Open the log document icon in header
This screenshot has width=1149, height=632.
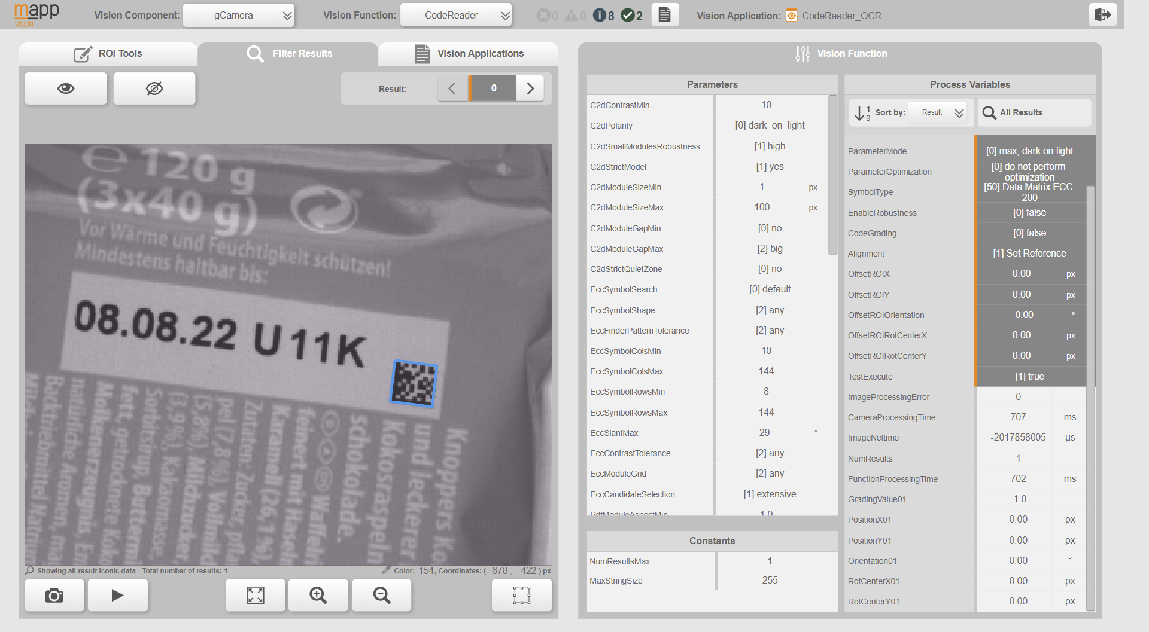664,14
